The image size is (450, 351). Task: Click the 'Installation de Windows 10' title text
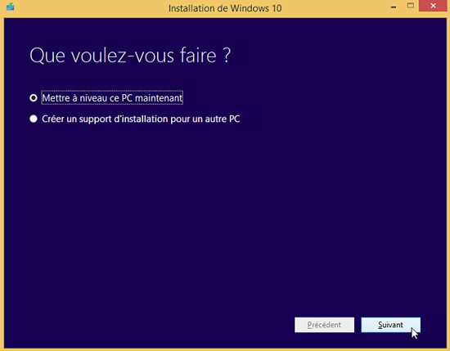(x=225, y=8)
